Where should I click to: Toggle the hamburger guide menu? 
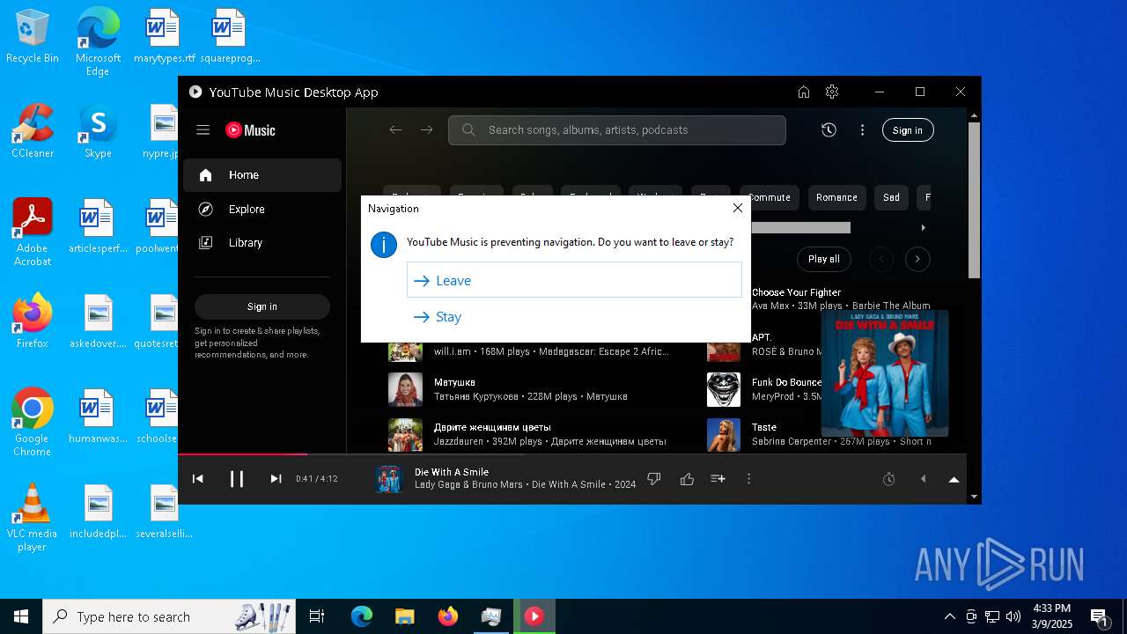tap(203, 129)
